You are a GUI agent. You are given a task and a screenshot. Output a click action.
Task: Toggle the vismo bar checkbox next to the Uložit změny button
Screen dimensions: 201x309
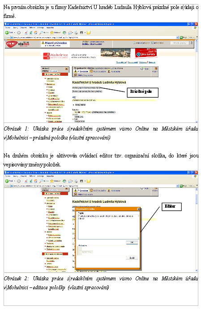point(152,43)
